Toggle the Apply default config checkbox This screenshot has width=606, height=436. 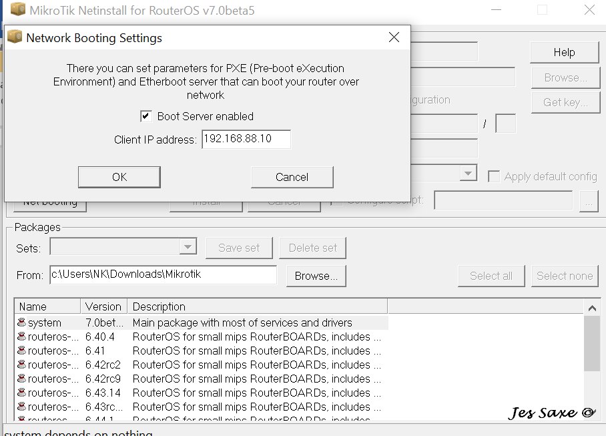pos(493,176)
